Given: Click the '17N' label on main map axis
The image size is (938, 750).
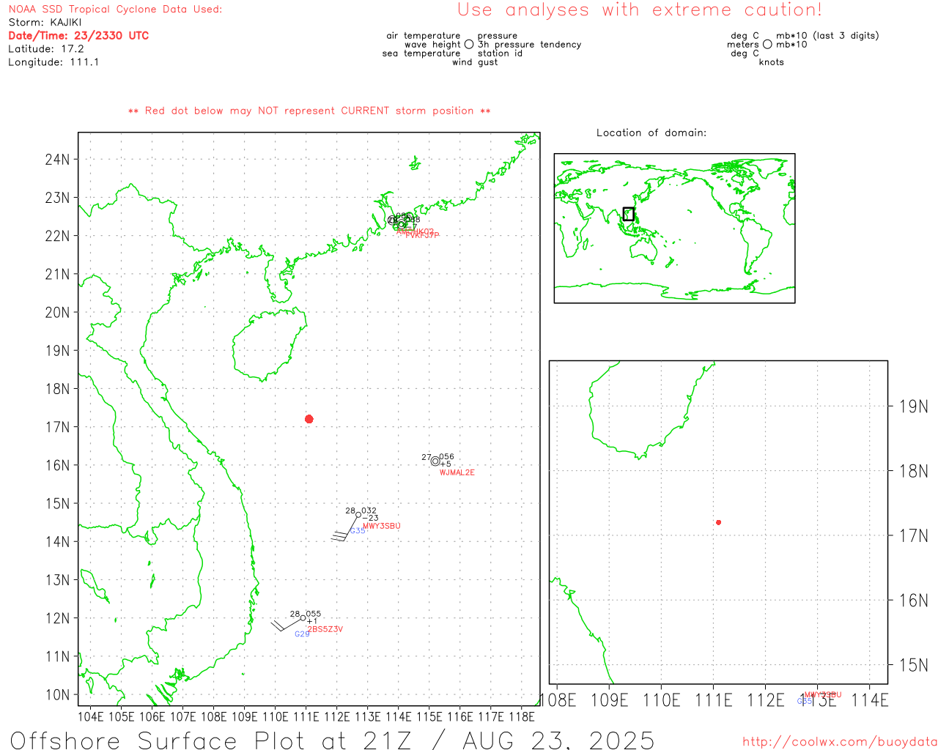Looking at the screenshot, I should coord(57,427).
